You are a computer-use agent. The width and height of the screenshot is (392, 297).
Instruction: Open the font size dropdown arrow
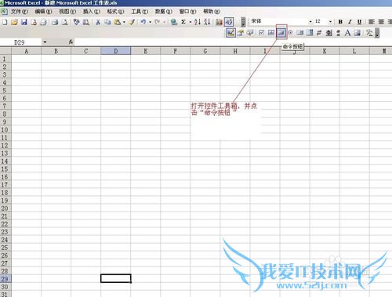[331, 22]
